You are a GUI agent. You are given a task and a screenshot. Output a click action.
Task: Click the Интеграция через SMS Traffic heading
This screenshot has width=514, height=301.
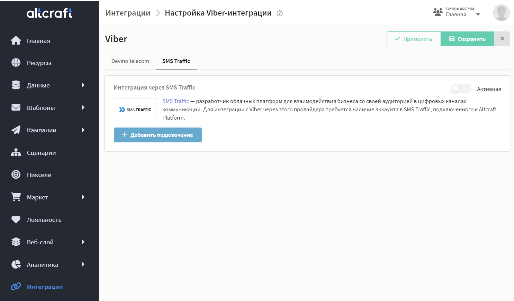pos(154,87)
